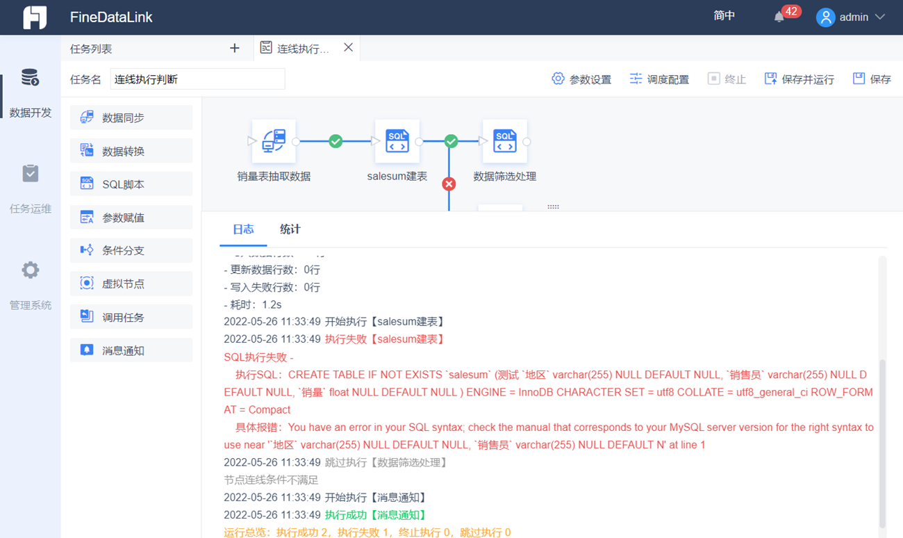Click green success condition before 数据筛选处理
The width and height of the screenshot is (903, 538).
(x=451, y=141)
